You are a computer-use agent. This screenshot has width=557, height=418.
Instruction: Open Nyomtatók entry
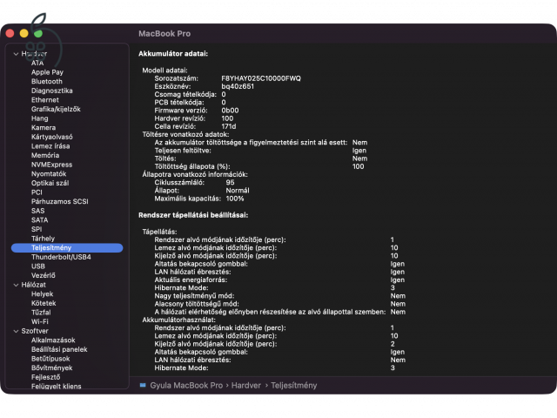click(x=49, y=174)
